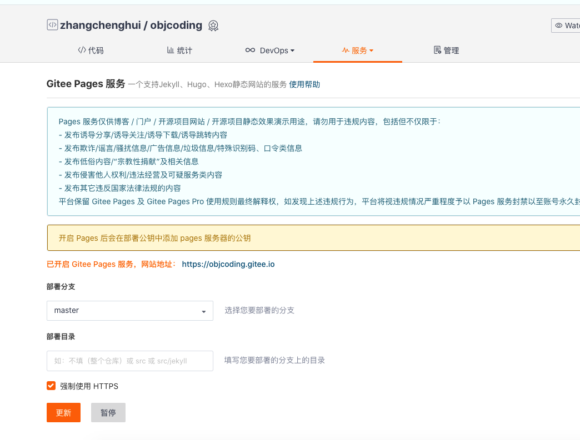Viewport: 580px width, 440px height.
Task: Click the 填写您要部署的分支上的目录 hint text
Action: [x=274, y=360]
